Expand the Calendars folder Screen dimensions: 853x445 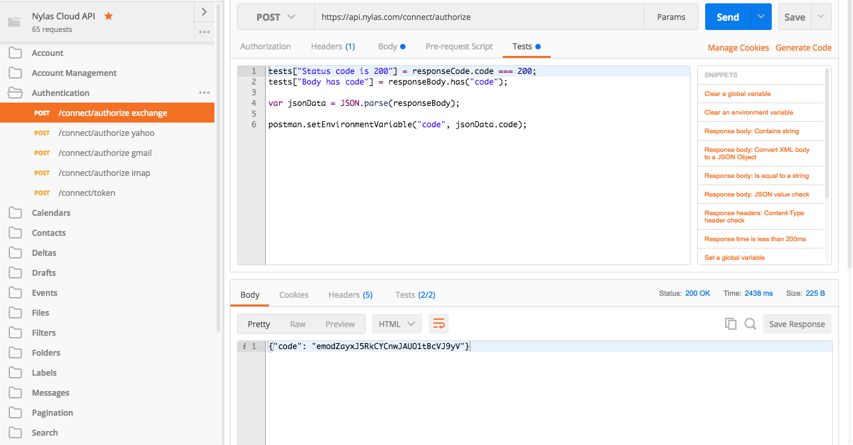(x=107, y=213)
